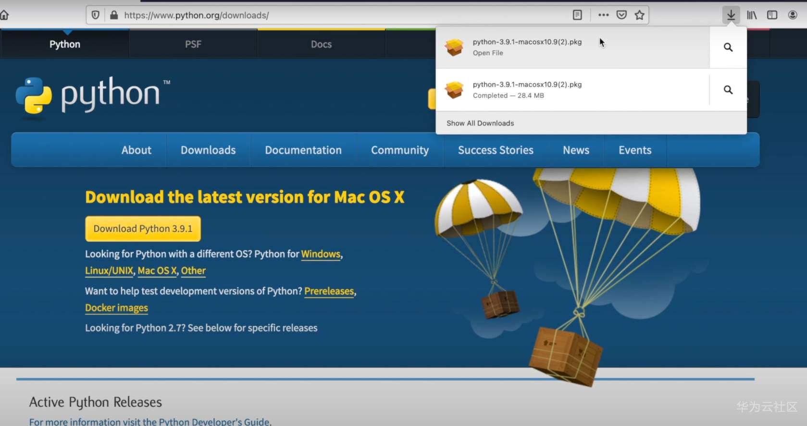Toggle the sidebar icon
Image resolution: width=807 pixels, height=426 pixels.
click(x=772, y=15)
